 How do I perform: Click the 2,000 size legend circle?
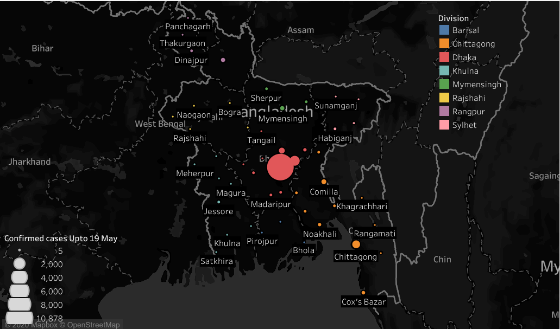point(20,264)
